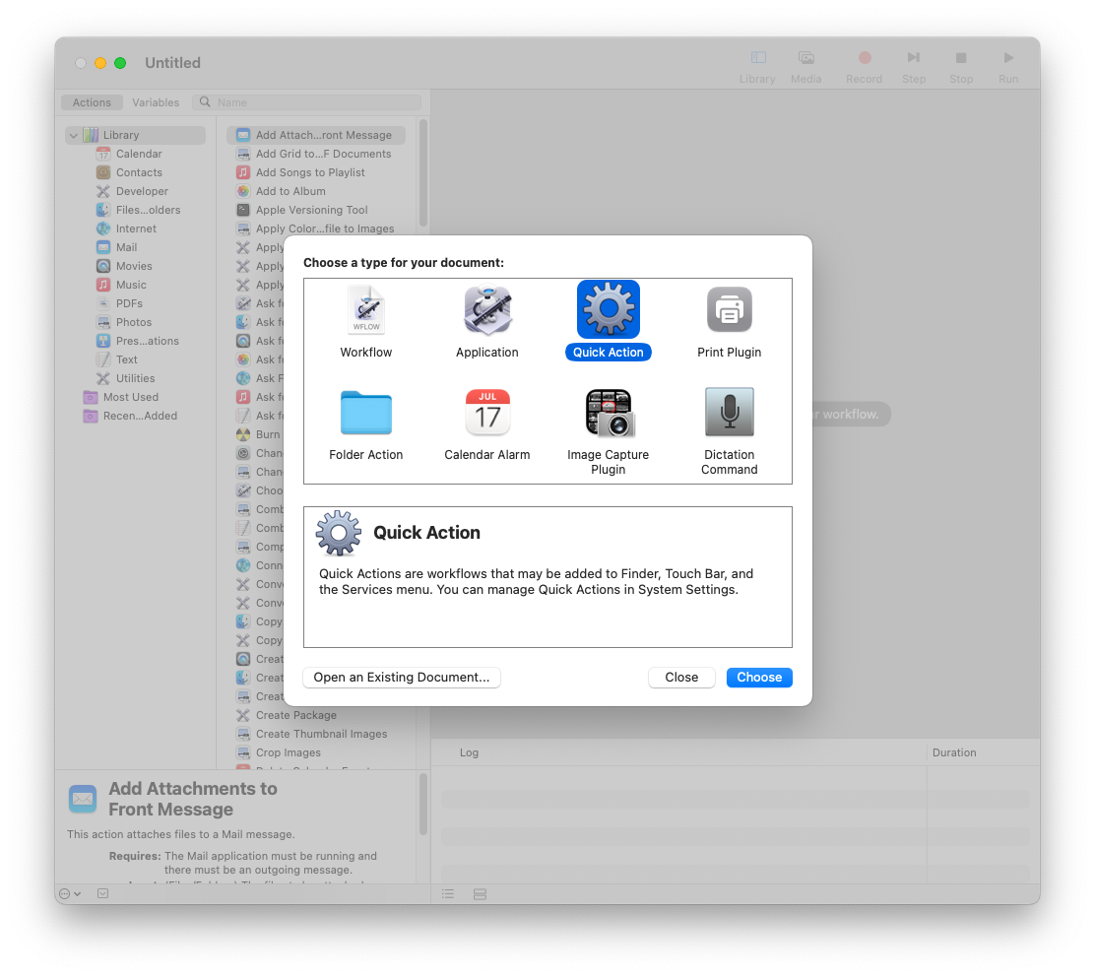The height and width of the screenshot is (977, 1095).
Task: Select the Application document type icon
Action: click(x=487, y=310)
